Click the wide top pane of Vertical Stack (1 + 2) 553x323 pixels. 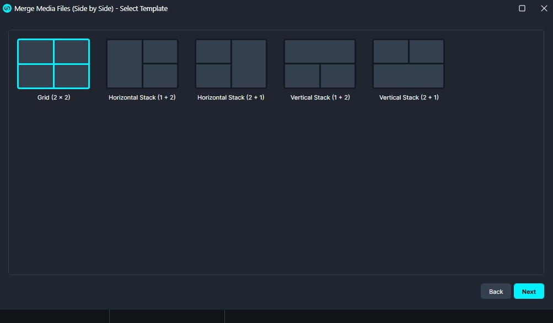click(x=320, y=51)
